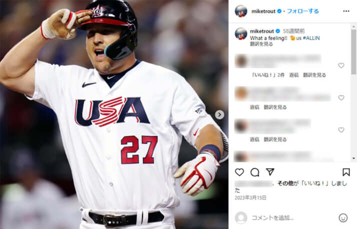
Task: Go to next photo with arrow
Action: coord(219,114)
